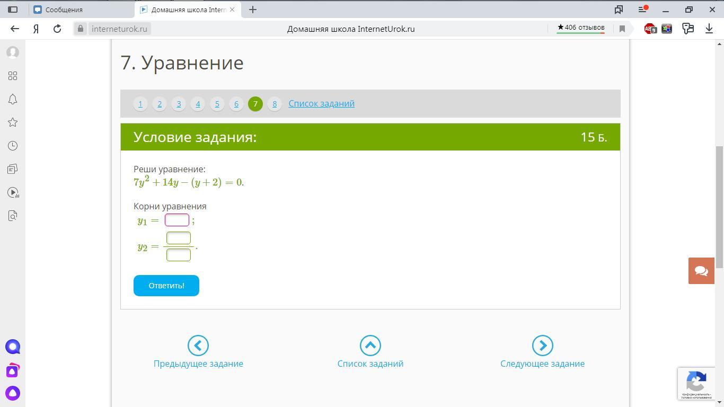Open the collections icon in sidebar
This screenshot has width=724, height=407.
pos(13,169)
